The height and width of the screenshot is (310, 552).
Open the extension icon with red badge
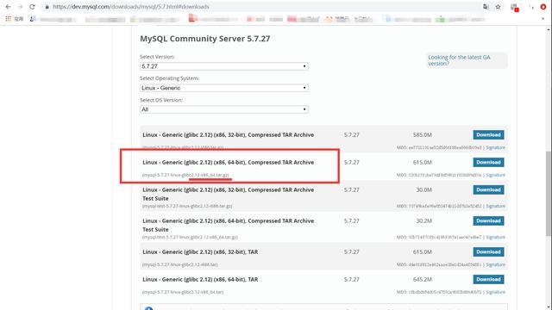(514, 8)
